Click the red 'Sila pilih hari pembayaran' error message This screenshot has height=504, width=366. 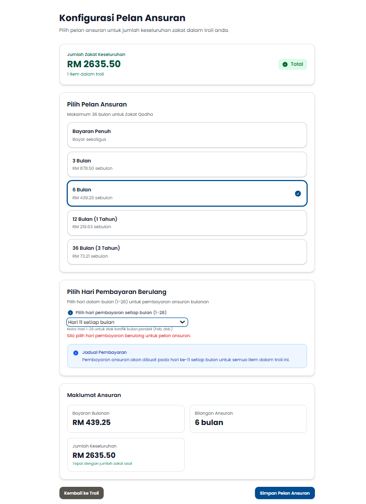coord(128,336)
